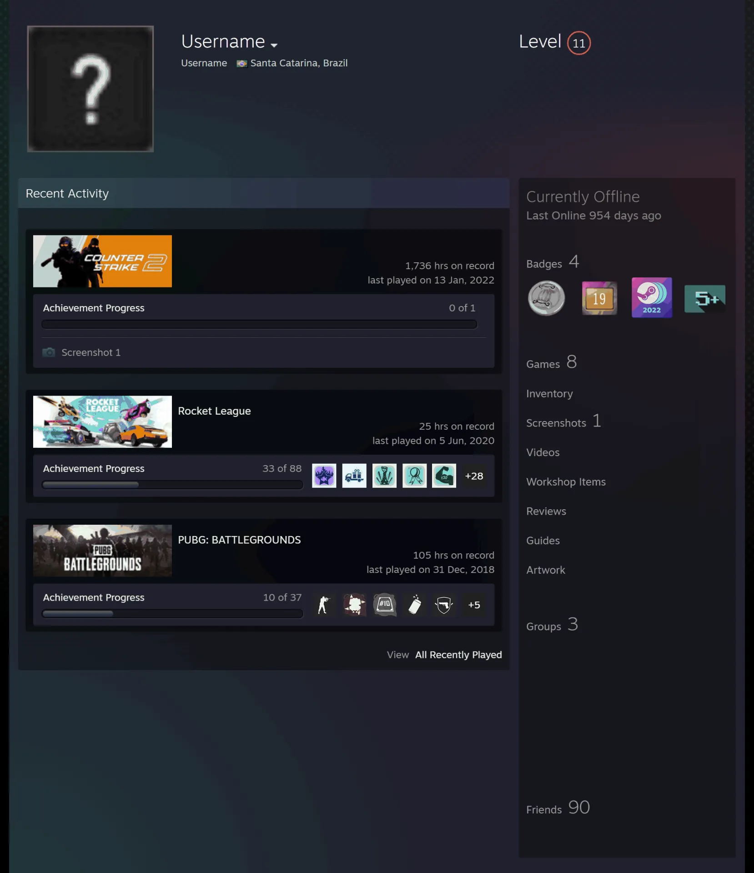Click Rocket League purple star crown achievement
Image resolution: width=754 pixels, height=873 pixels.
(324, 476)
